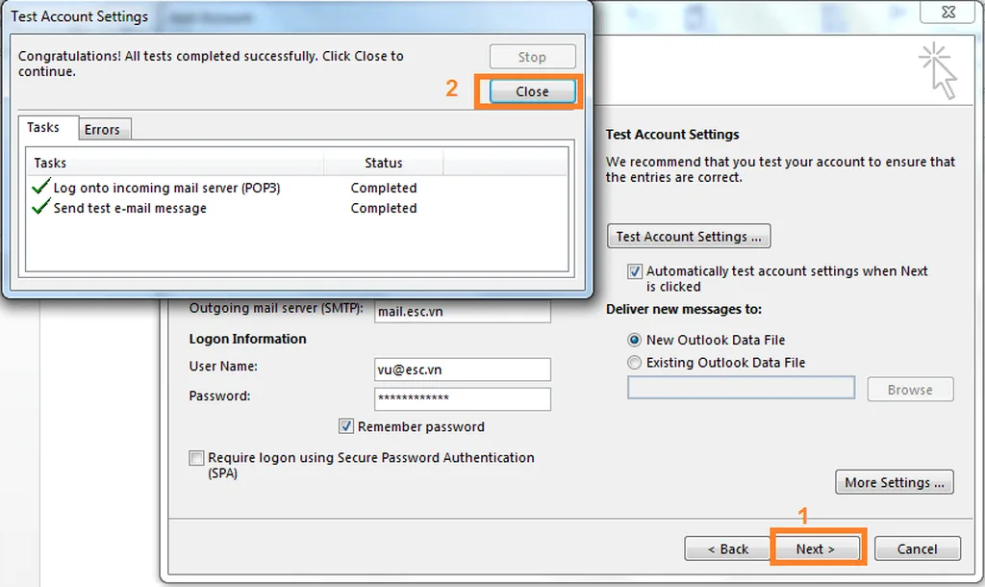Go back with the < Back button
This screenshot has width=985, height=587.
[x=727, y=549]
